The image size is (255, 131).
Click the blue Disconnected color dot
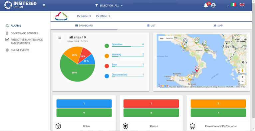click(107, 76)
